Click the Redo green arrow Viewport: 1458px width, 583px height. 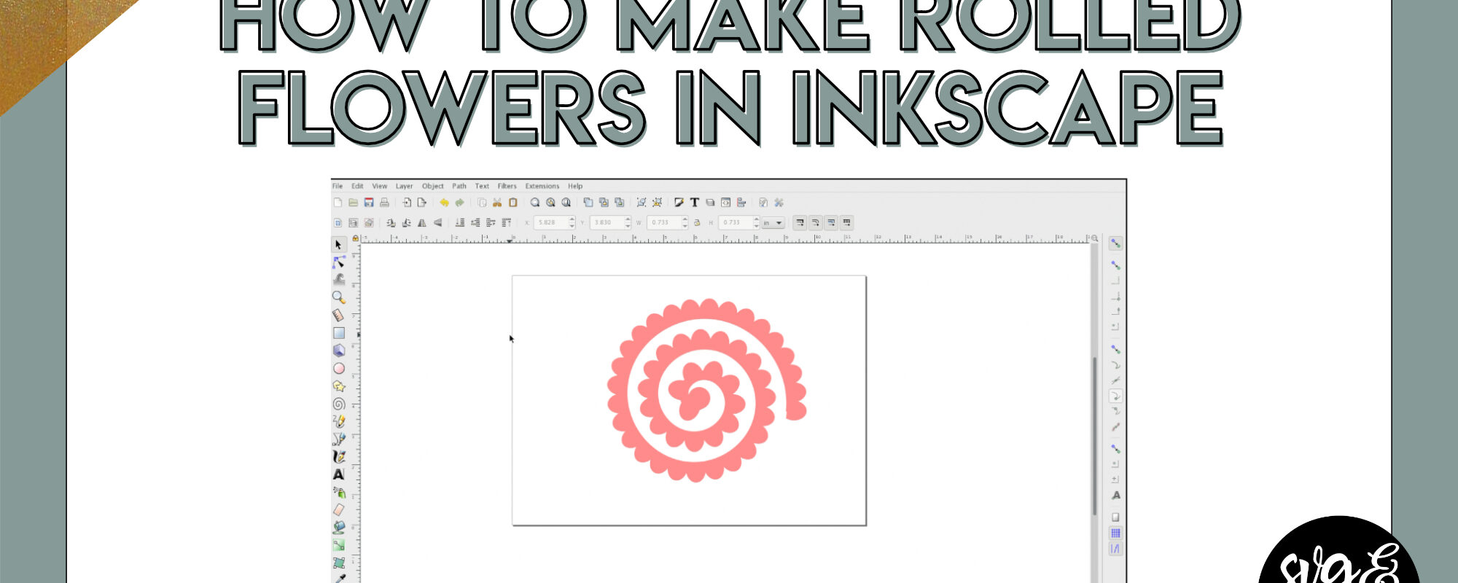[x=459, y=203]
